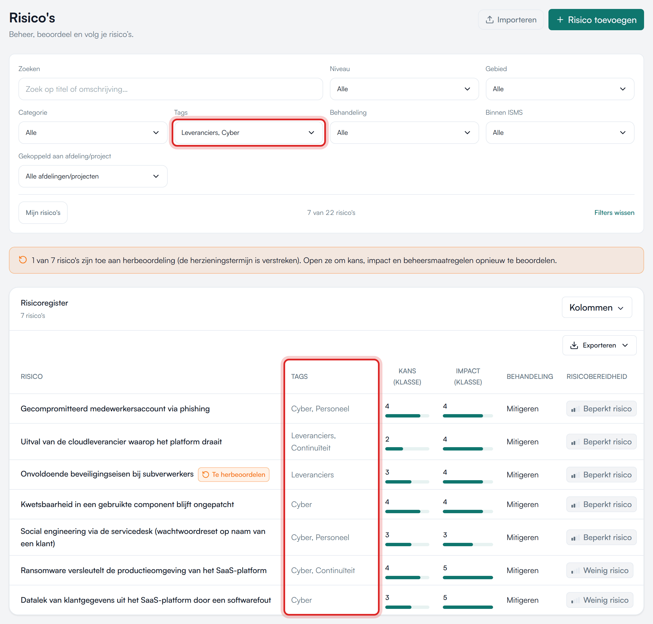Expand the Binnen ISMS dropdown
The width and height of the screenshot is (653, 624).
coord(560,132)
